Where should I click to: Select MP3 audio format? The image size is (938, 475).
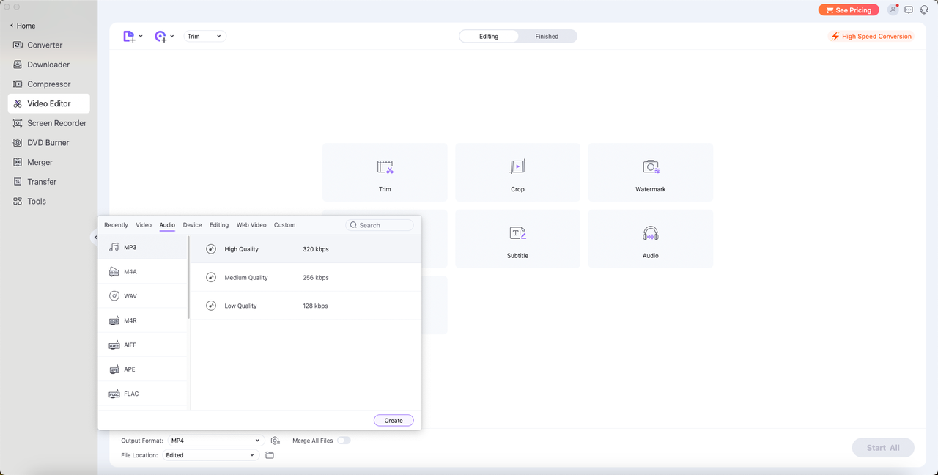pos(143,247)
